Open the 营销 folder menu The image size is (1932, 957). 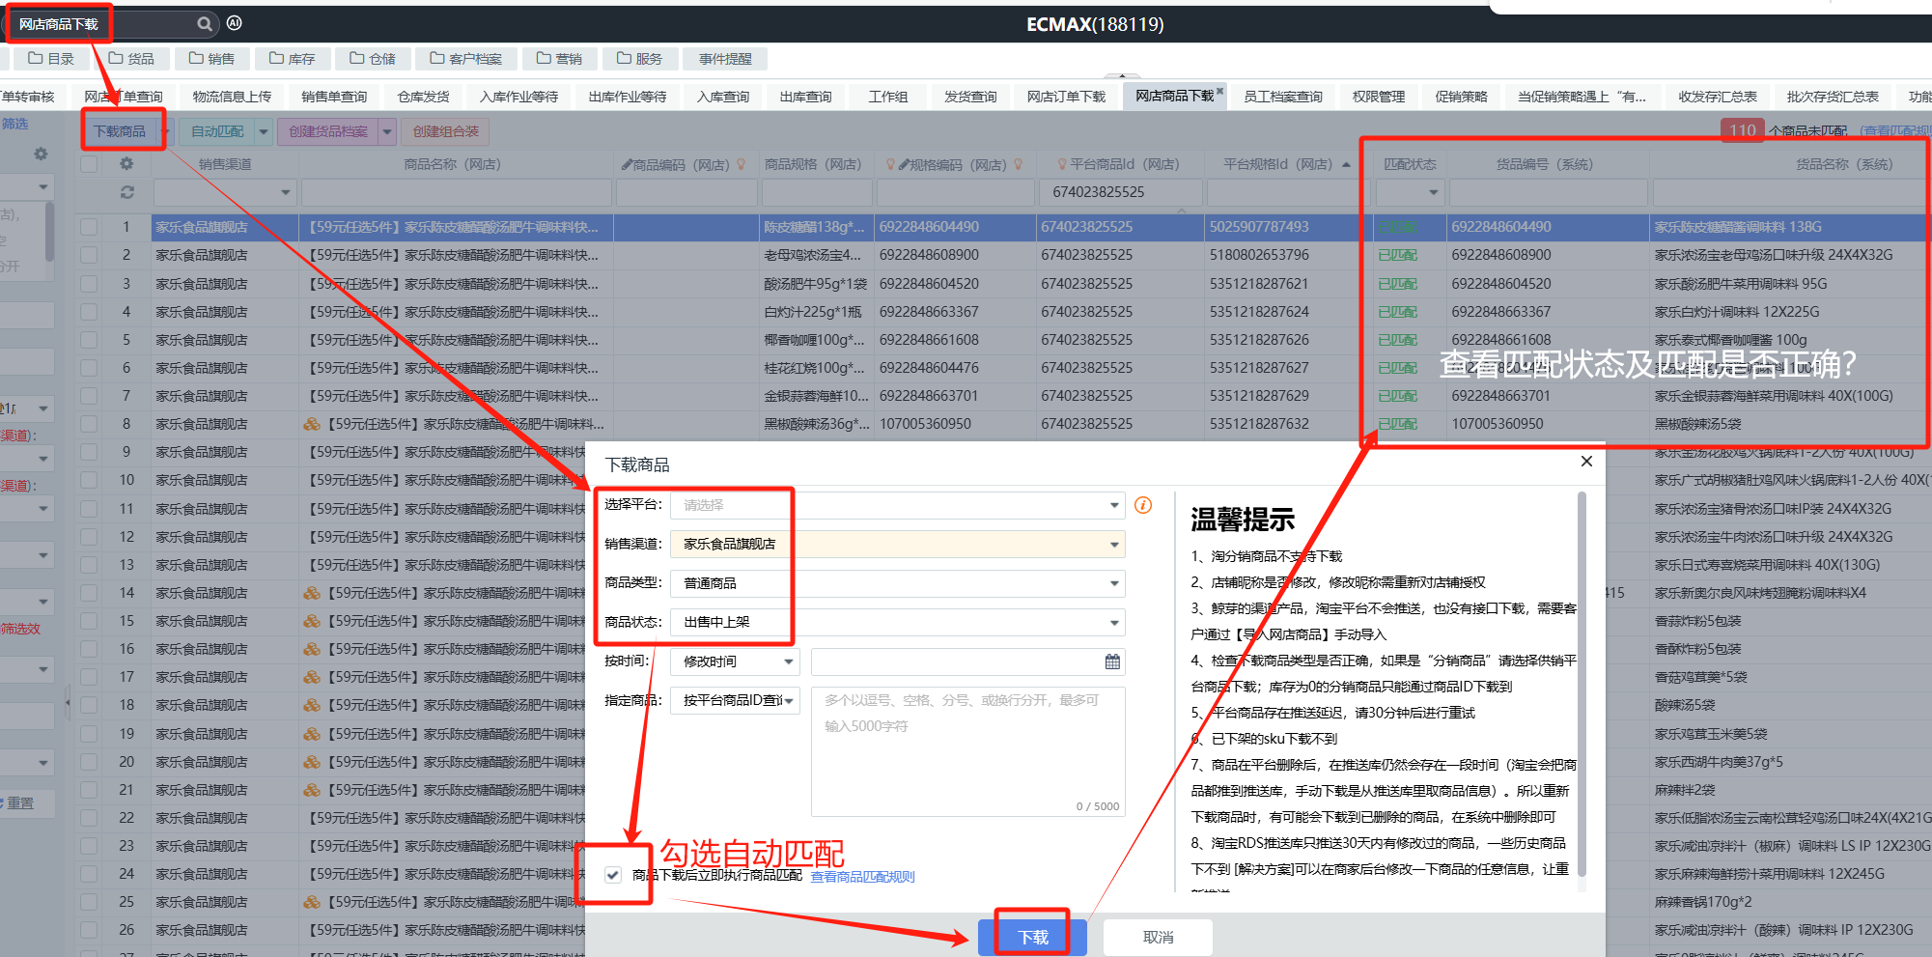(560, 59)
